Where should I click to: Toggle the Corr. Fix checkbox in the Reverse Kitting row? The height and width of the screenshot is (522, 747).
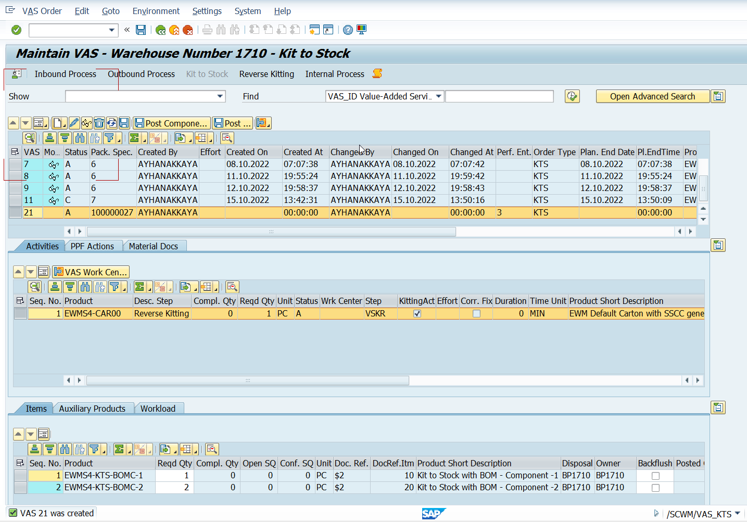point(476,314)
